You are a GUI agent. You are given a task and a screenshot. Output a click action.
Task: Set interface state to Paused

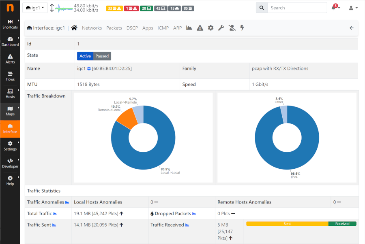(102, 56)
